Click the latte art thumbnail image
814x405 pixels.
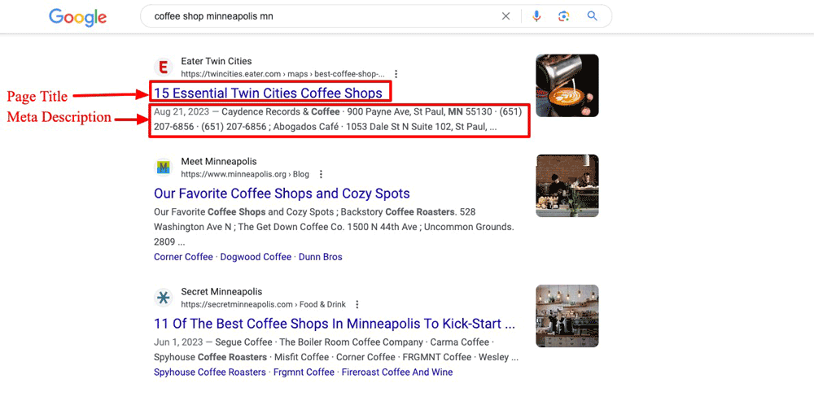click(567, 85)
